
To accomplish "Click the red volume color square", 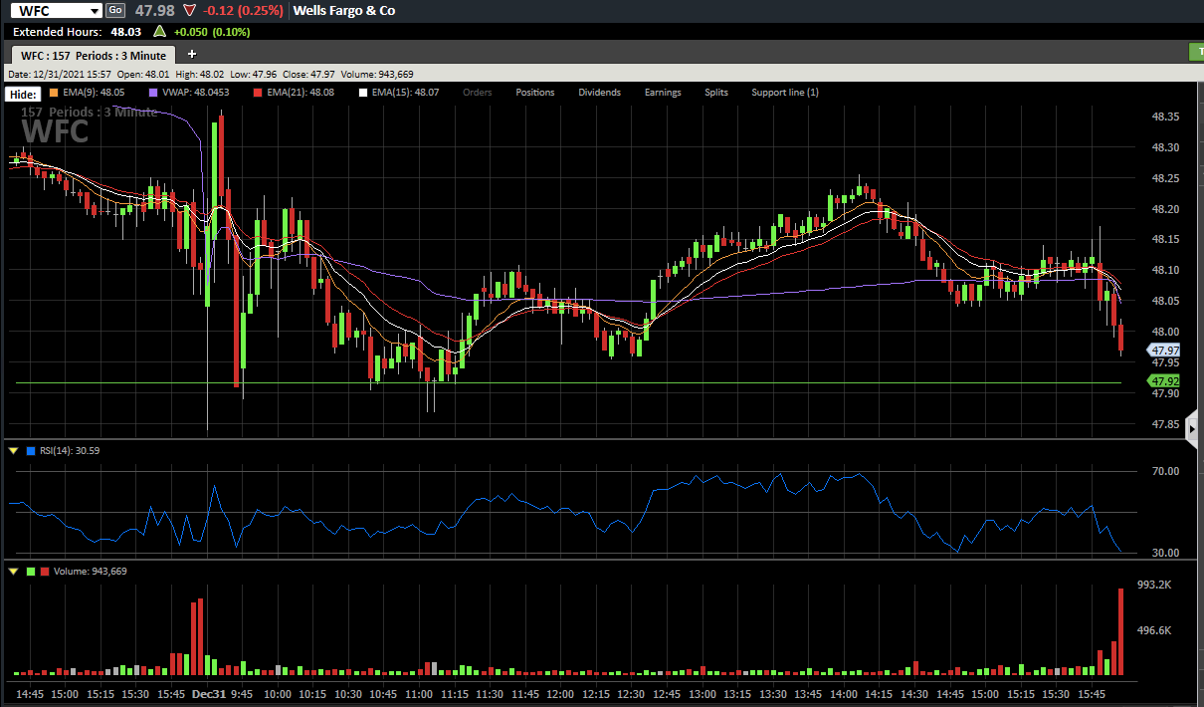I will pyautogui.click(x=44, y=572).
